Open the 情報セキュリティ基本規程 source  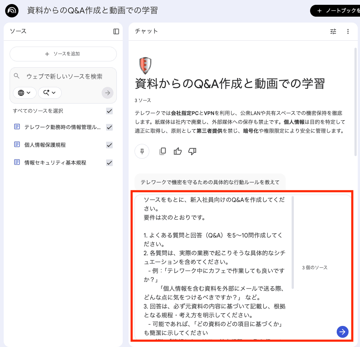click(x=55, y=163)
